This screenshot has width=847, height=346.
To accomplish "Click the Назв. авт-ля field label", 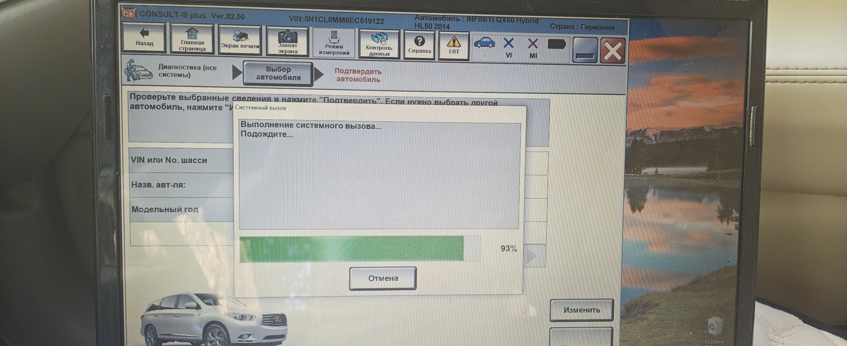I will click(158, 185).
